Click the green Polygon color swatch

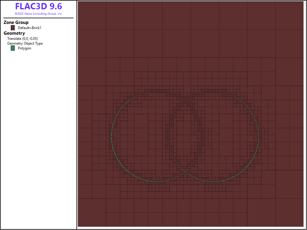[x=13, y=48]
